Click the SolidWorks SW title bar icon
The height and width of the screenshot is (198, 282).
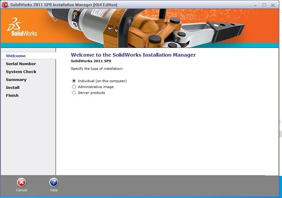[5, 5]
